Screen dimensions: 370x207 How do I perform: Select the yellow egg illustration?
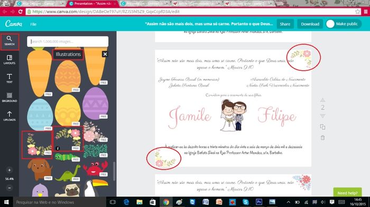coord(68,110)
